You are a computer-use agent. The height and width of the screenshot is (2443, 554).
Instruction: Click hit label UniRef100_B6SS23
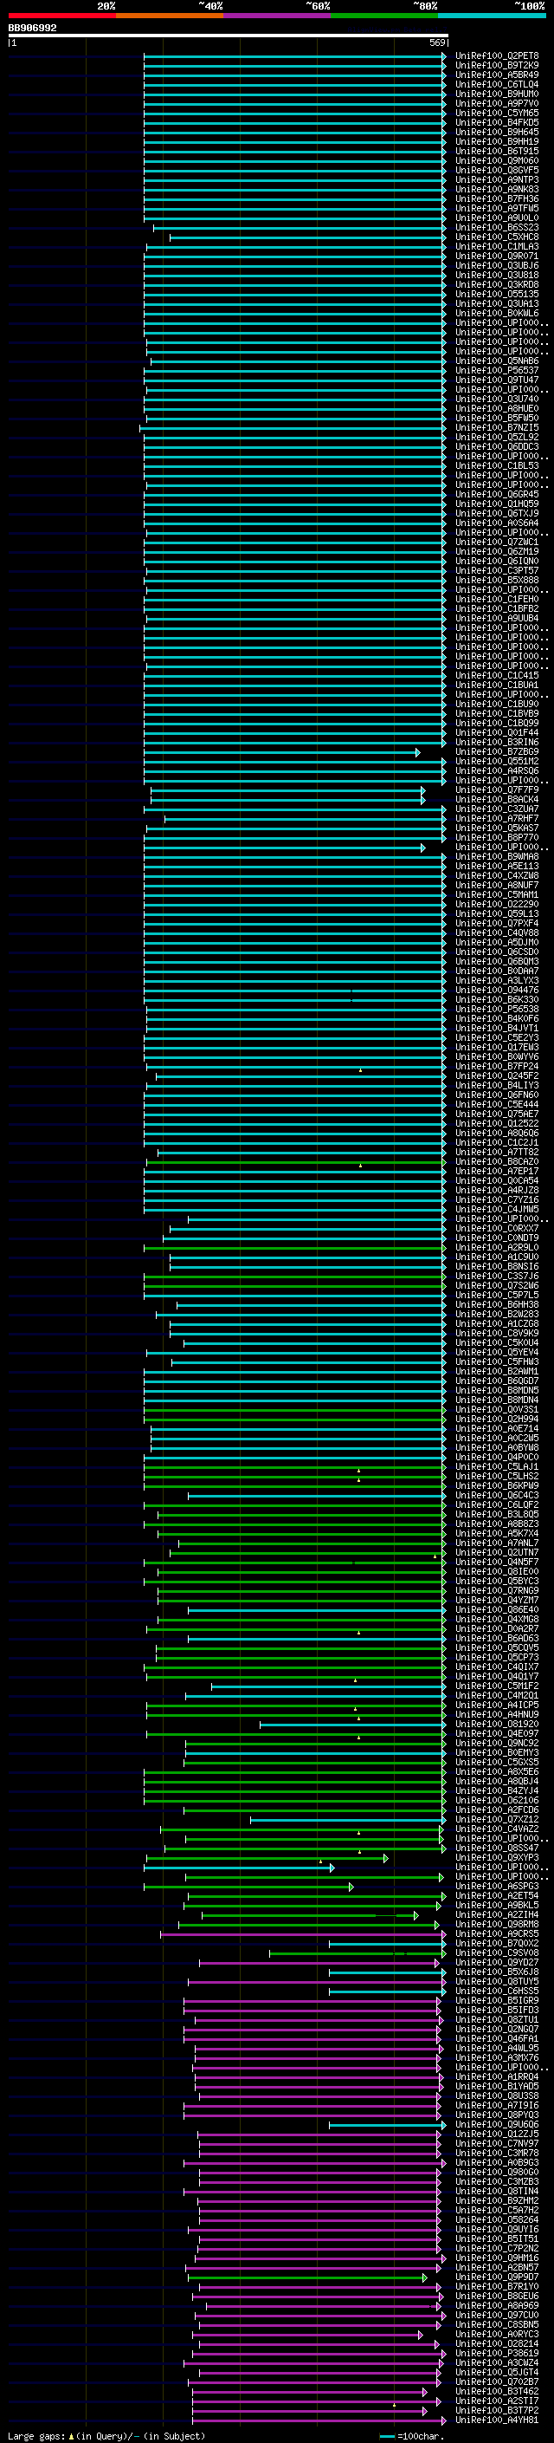(496, 228)
